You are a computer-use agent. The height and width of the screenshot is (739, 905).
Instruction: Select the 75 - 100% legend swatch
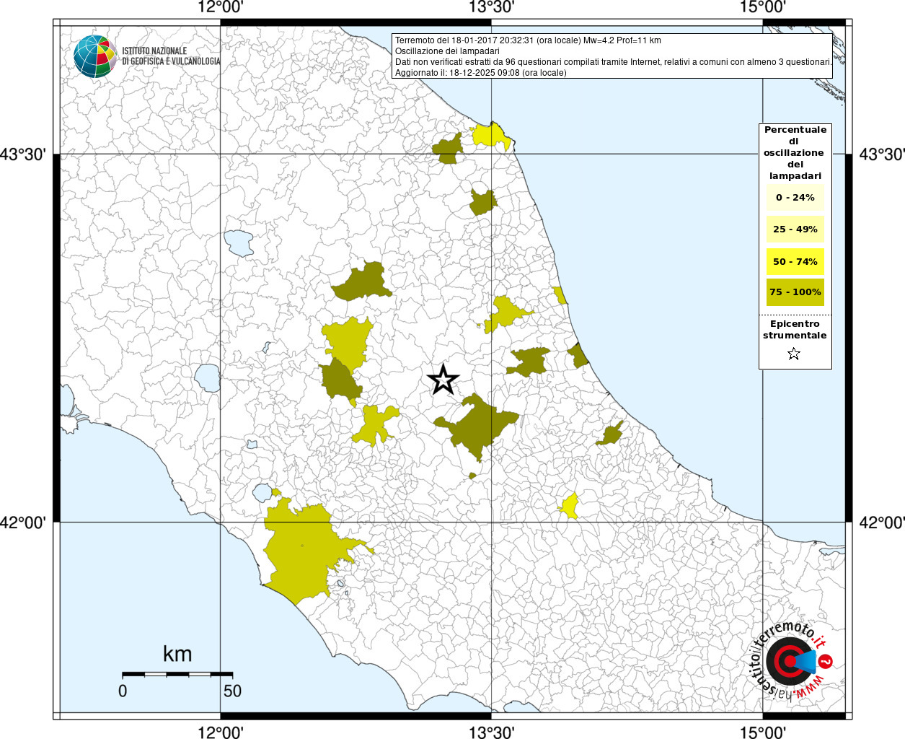(x=795, y=292)
